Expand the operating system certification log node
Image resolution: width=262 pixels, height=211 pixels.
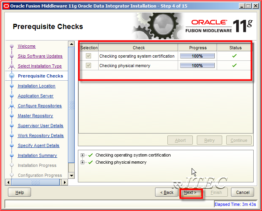pos(82,155)
